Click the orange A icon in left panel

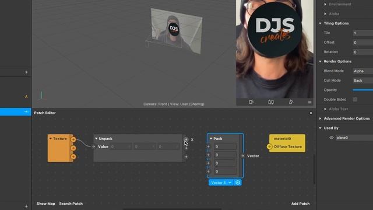[26, 97]
